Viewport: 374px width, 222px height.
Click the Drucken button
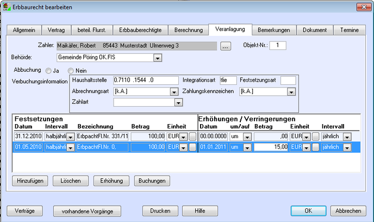coord(160,211)
